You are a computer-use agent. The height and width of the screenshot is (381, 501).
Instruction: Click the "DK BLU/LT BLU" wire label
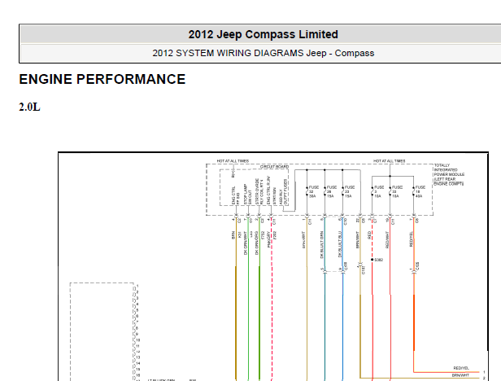point(340,244)
